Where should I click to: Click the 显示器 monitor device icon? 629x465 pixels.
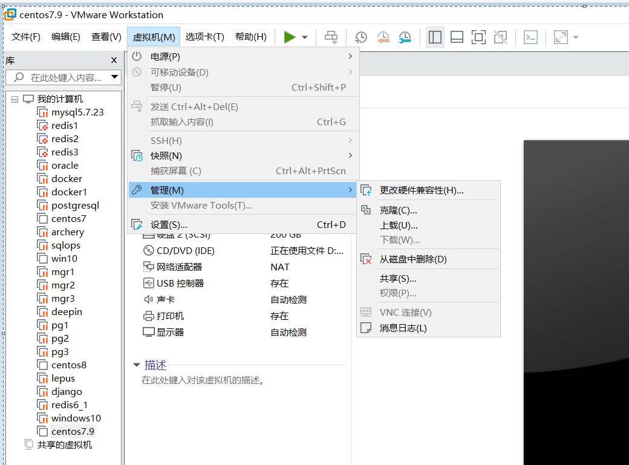click(x=148, y=332)
